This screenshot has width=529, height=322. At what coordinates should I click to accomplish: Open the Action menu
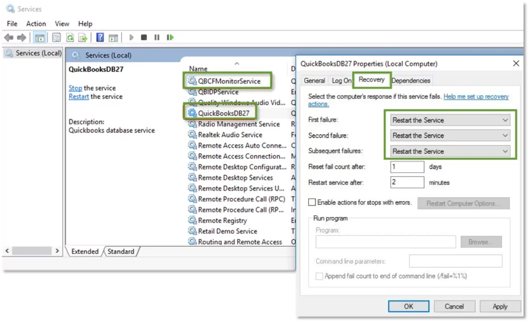36,24
